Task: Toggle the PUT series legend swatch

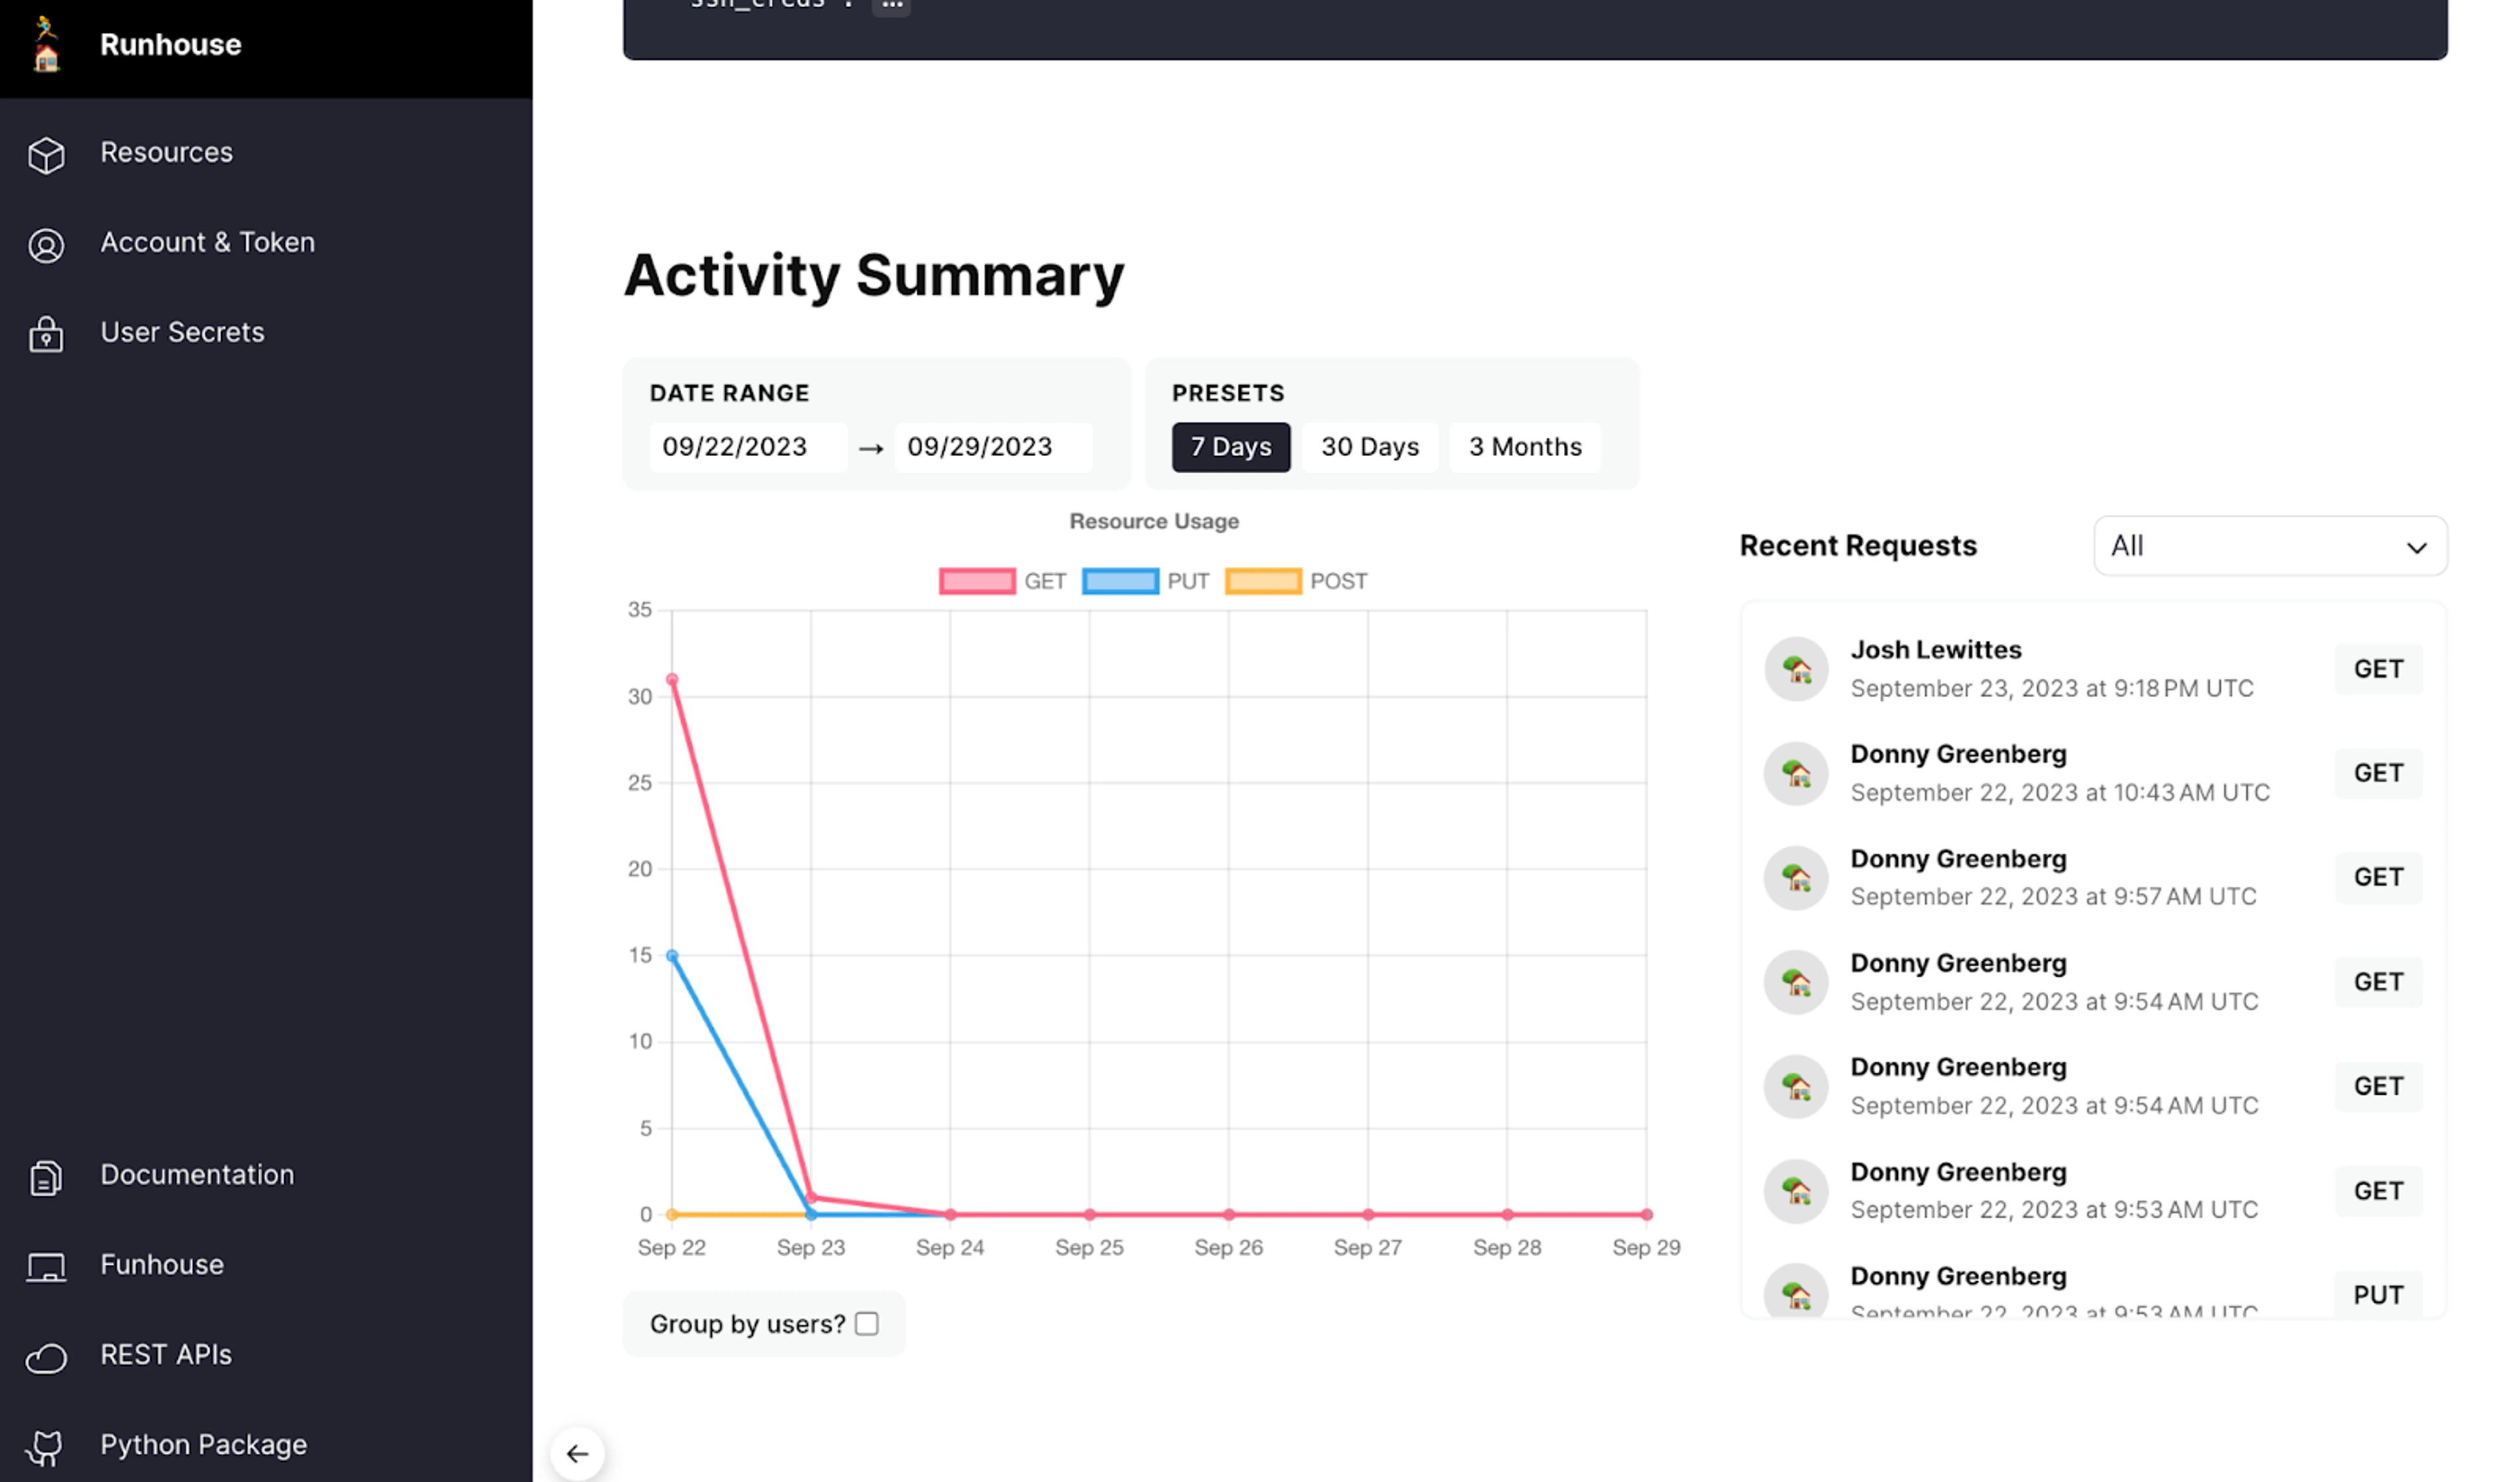Action: [1120, 581]
